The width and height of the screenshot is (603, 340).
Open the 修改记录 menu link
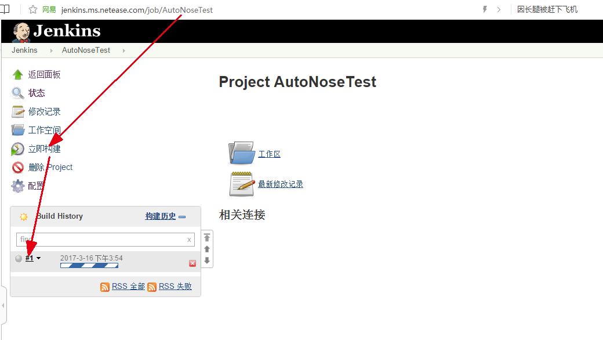(44, 111)
